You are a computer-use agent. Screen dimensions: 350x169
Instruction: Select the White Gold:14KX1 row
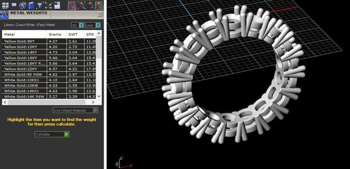(49, 91)
